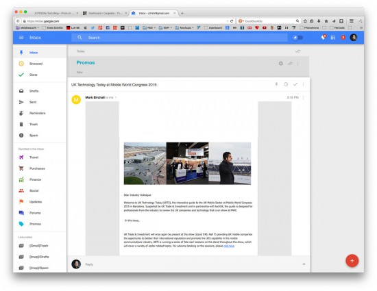377x291 pixels.
Task: Open a new browser tab
Action: [182, 13]
